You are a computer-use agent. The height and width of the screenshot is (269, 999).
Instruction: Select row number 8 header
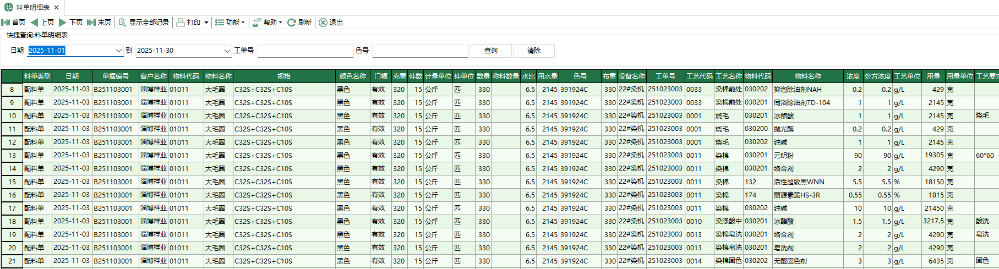(x=12, y=90)
